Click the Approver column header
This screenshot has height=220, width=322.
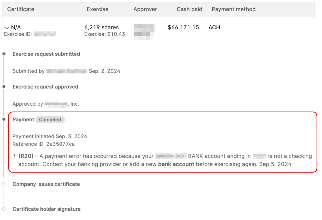[x=145, y=9]
